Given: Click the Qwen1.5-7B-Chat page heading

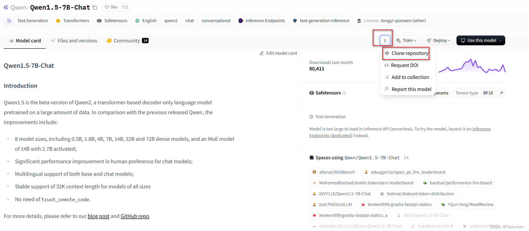Looking at the screenshot, I should (29, 66).
